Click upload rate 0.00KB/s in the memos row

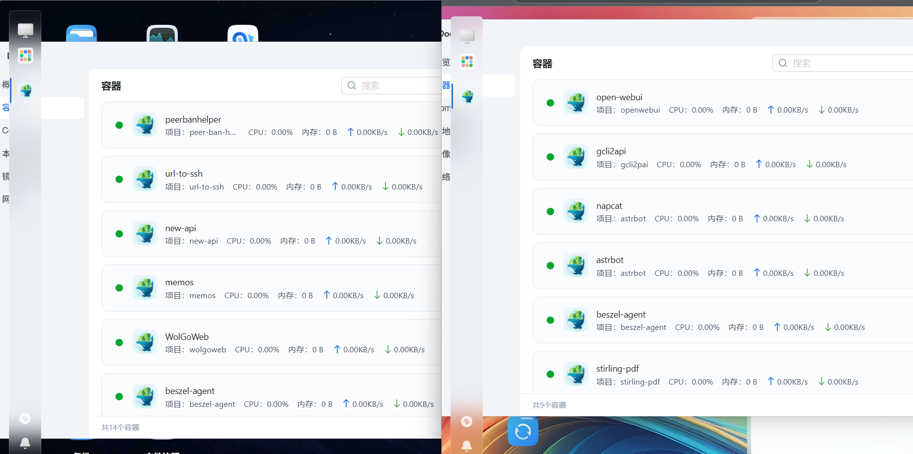click(x=343, y=296)
